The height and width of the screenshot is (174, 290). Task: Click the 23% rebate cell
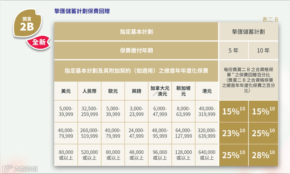point(234,133)
